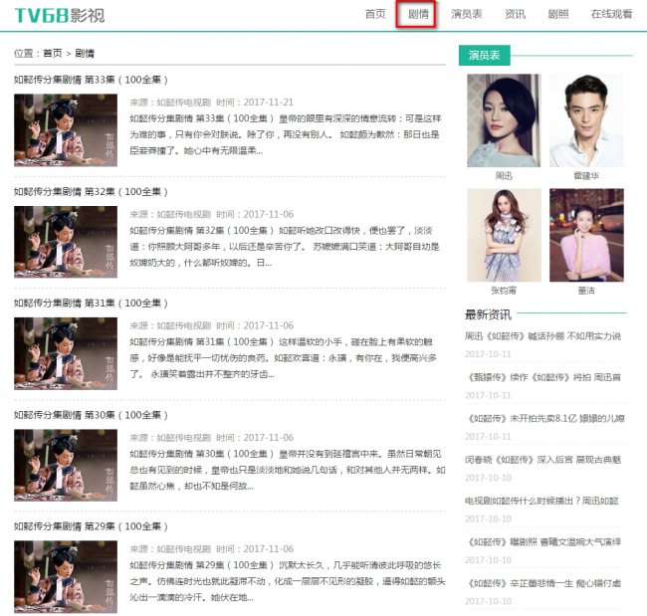Image resolution: width=647 pixels, height=616 pixels.
Task: Open the 在线观看 navigation link
Action: 611,14
